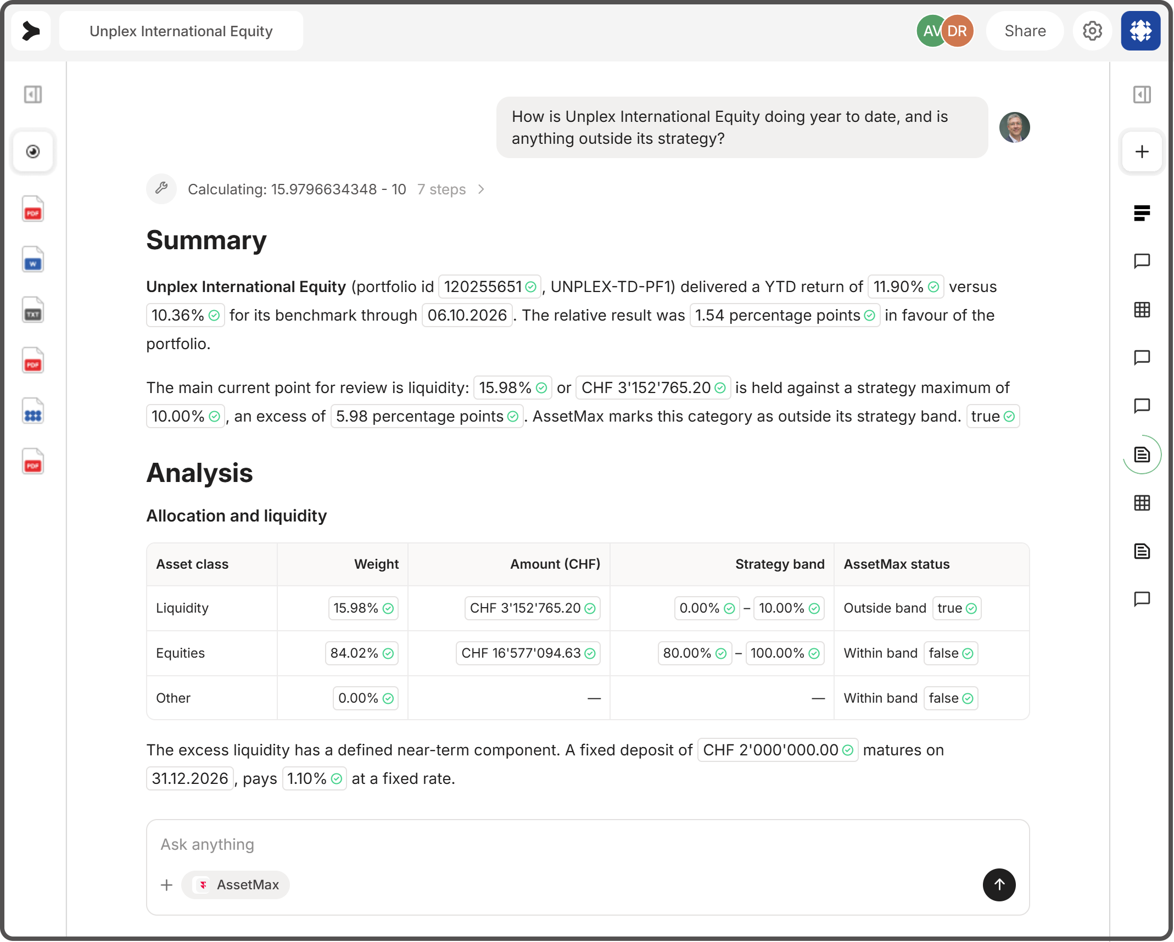Click the 06.10.2026 date chip

coord(467,315)
